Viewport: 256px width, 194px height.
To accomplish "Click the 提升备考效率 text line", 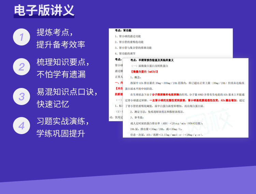I will coord(61,44).
